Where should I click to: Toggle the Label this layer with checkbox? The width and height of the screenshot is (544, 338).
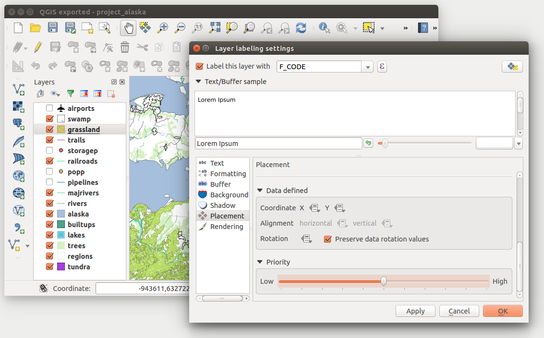click(x=200, y=67)
